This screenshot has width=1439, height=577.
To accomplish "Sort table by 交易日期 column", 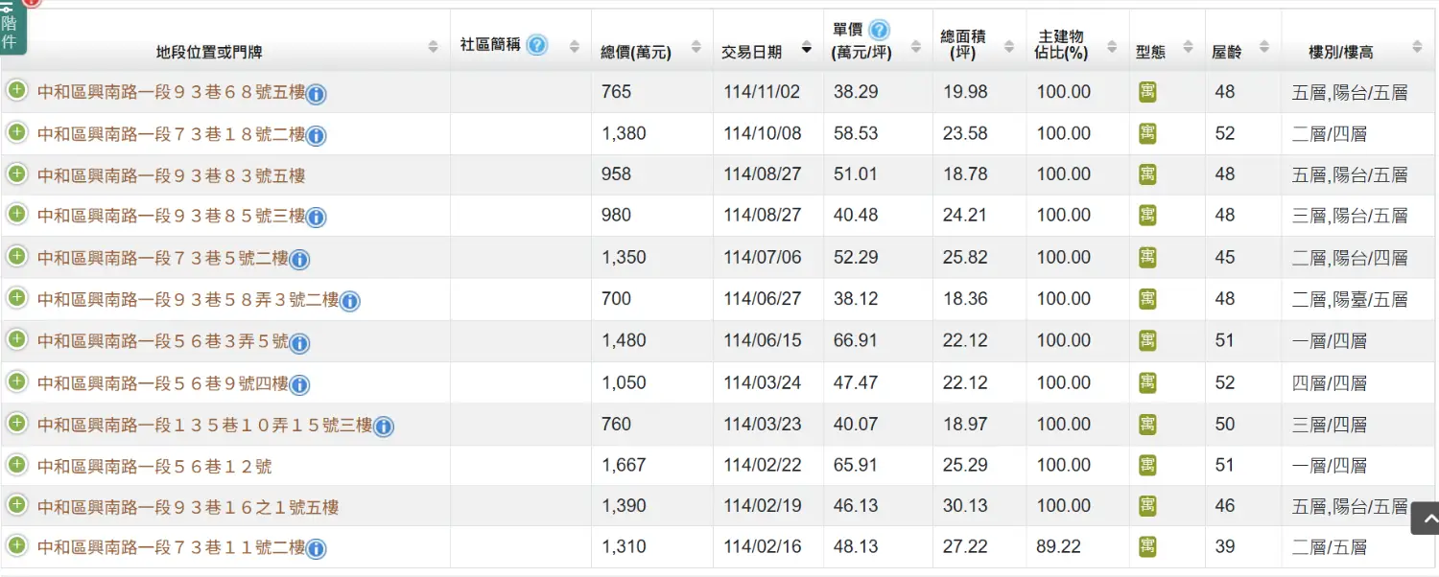I will (x=766, y=51).
